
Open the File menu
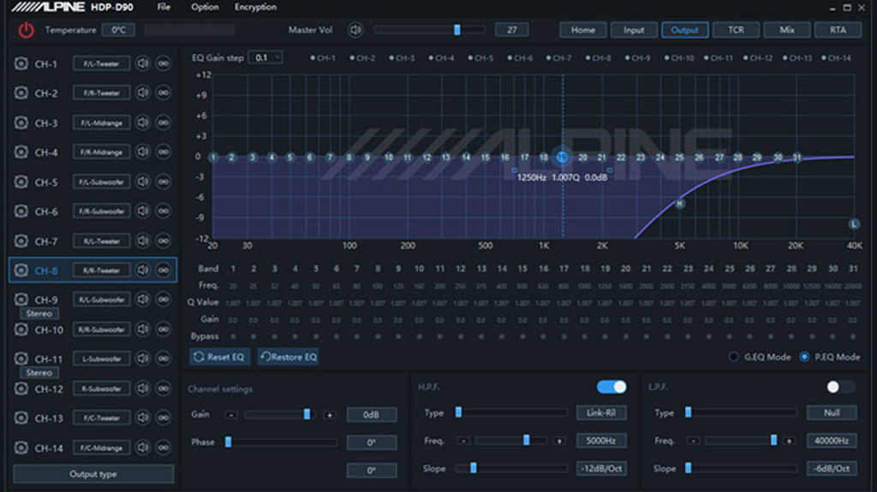(164, 7)
